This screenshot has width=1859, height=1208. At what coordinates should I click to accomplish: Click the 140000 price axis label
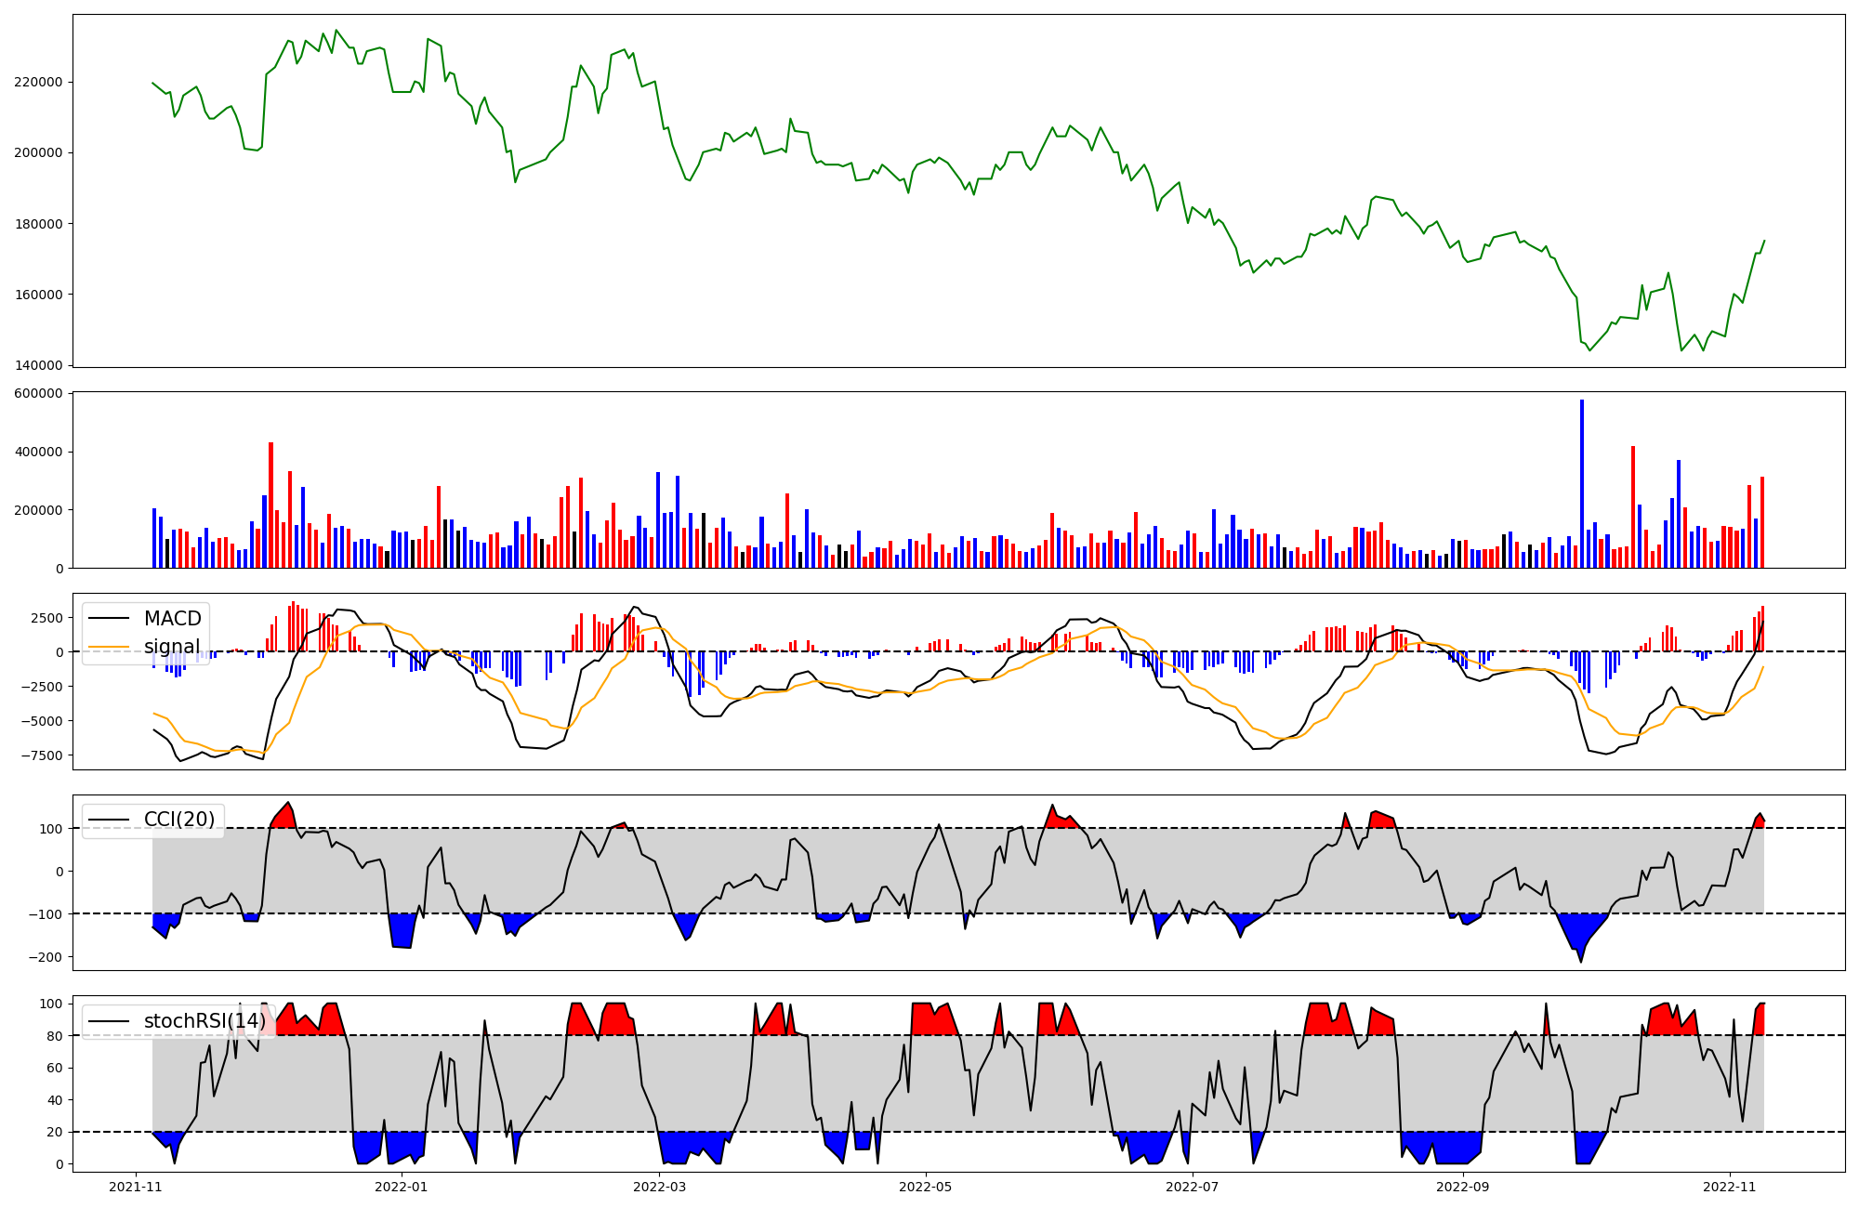[x=38, y=365]
